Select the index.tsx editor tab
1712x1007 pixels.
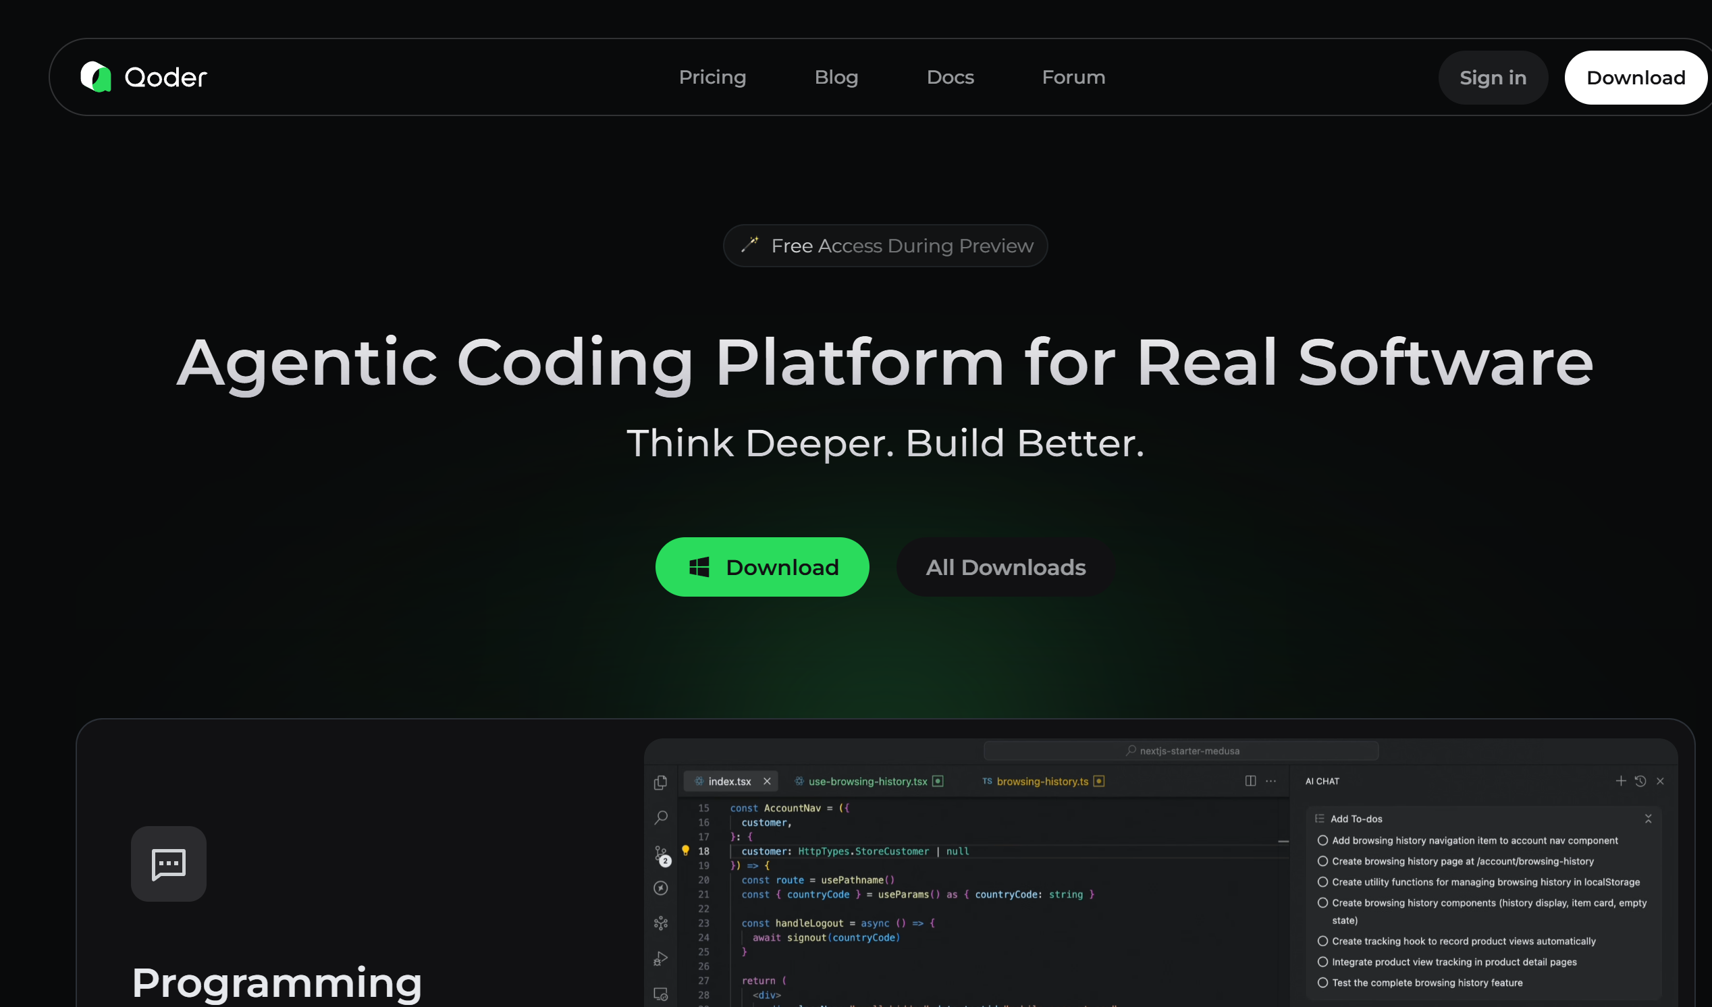(x=729, y=782)
